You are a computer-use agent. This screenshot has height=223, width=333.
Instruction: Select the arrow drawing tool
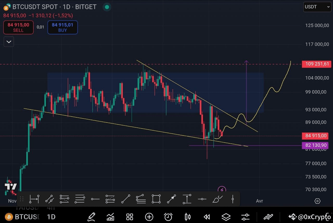[171, 199]
